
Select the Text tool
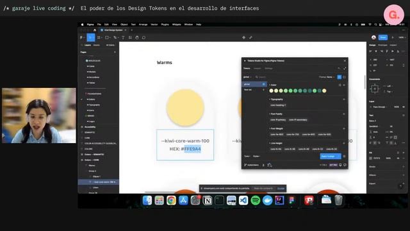[123, 37]
